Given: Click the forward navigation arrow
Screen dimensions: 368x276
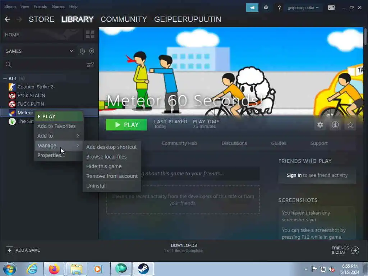Looking at the screenshot, I should pyautogui.click(x=19, y=19).
